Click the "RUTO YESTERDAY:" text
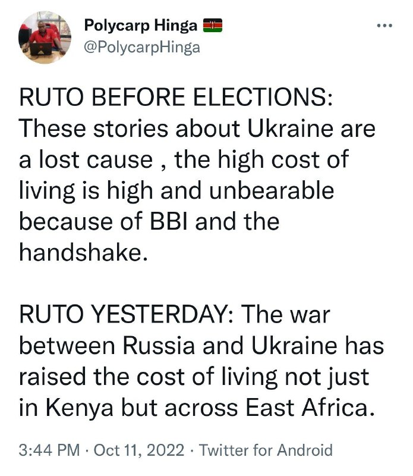Screen dimensions: 413x476 (x=124, y=315)
